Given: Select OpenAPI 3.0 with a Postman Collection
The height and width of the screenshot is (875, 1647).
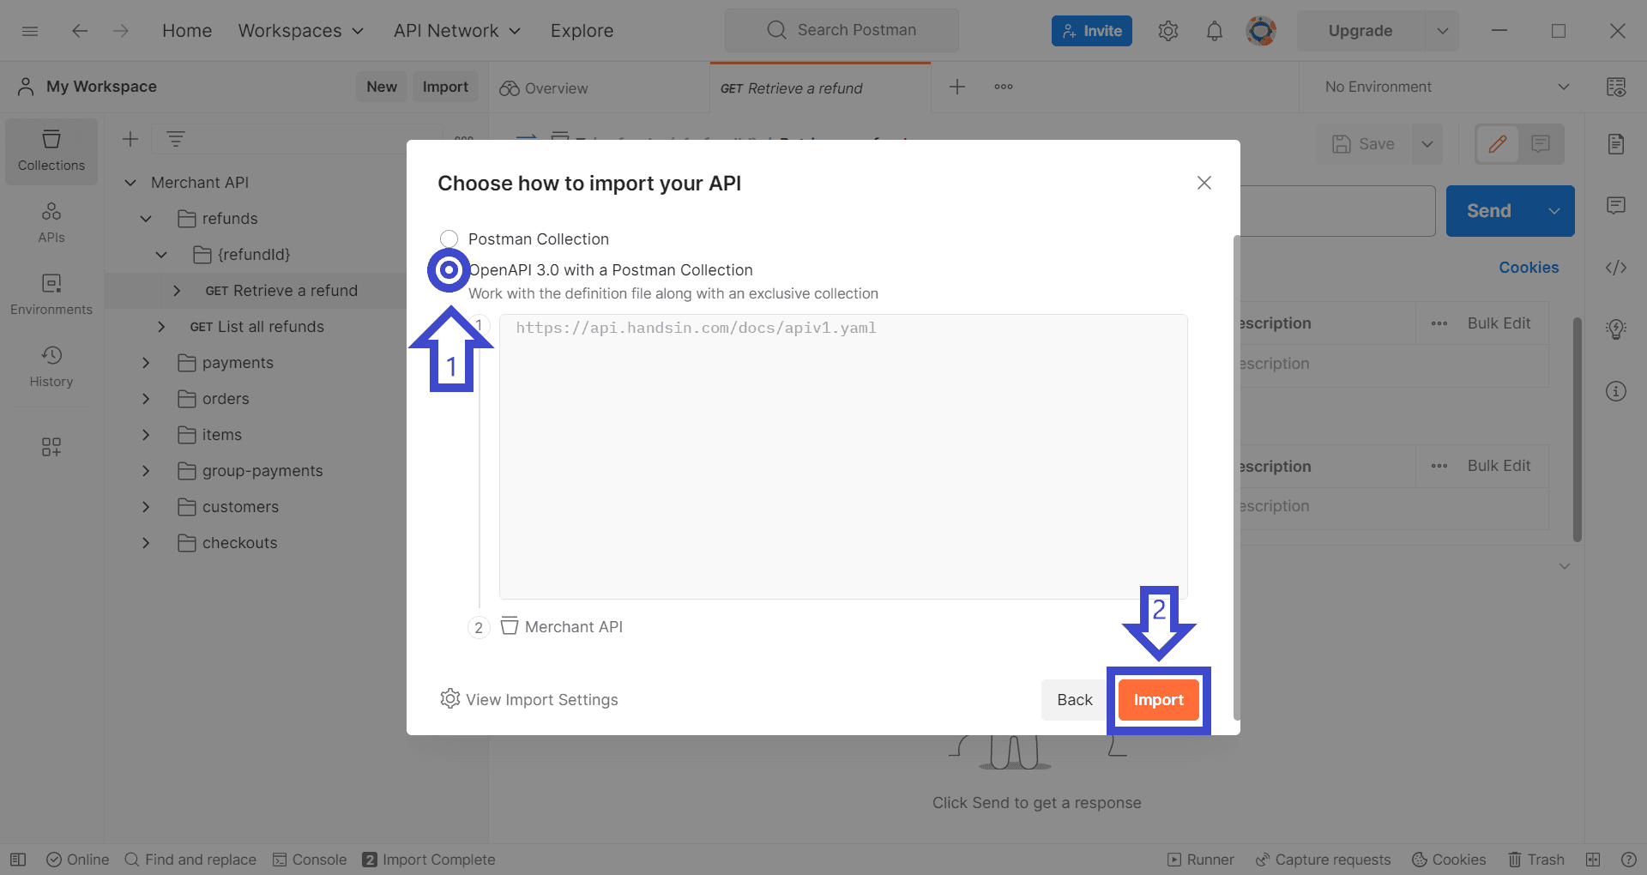Looking at the screenshot, I should coord(449,270).
